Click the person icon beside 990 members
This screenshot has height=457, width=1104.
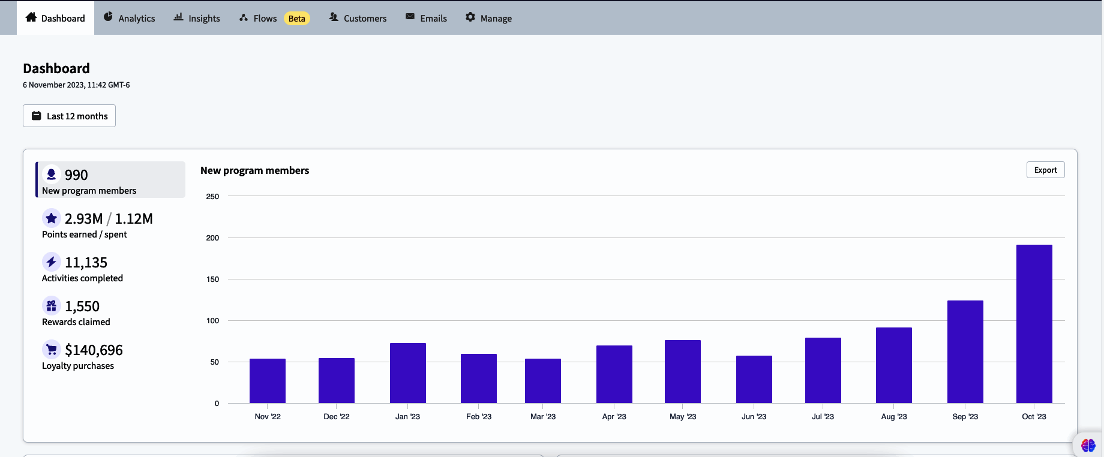[52, 175]
